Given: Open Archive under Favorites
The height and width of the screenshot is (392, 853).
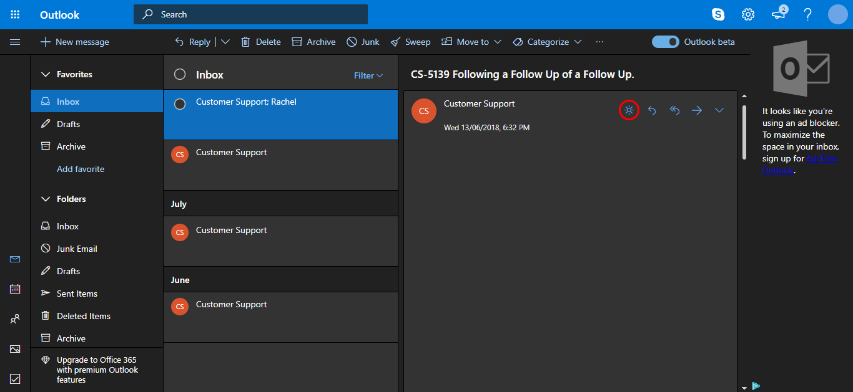Looking at the screenshot, I should click(x=97, y=146).
